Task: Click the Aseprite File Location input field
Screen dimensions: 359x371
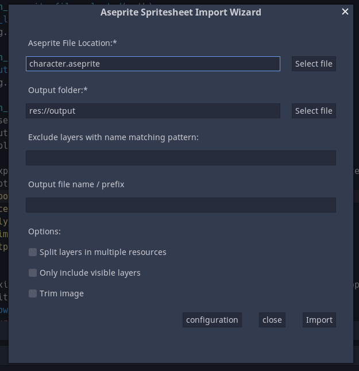Action: click(x=153, y=64)
